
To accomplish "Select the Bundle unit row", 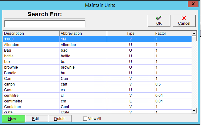I will 97,73.
